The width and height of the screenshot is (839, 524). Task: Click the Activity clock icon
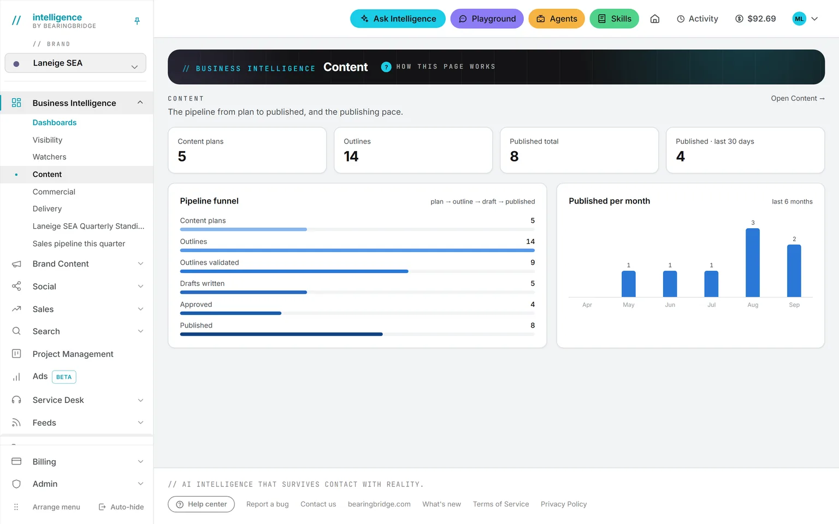pyautogui.click(x=681, y=19)
